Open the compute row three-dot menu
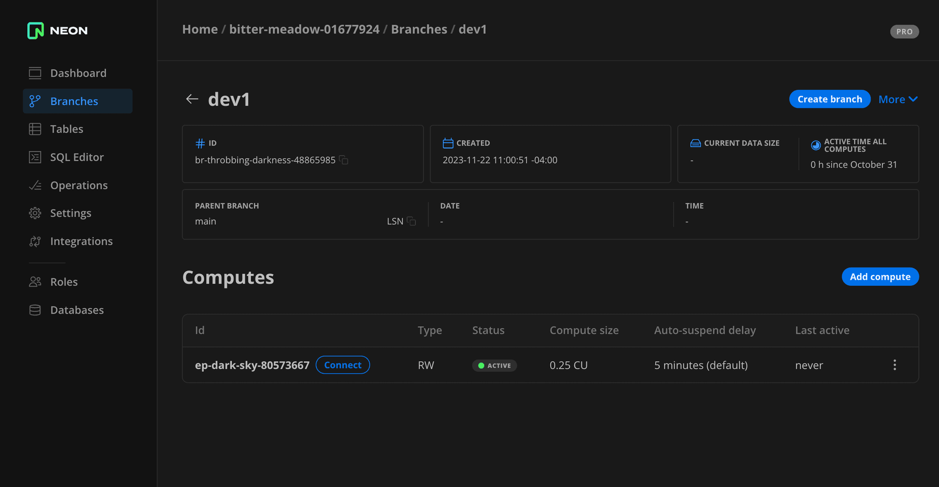The width and height of the screenshot is (939, 487). (x=894, y=365)
